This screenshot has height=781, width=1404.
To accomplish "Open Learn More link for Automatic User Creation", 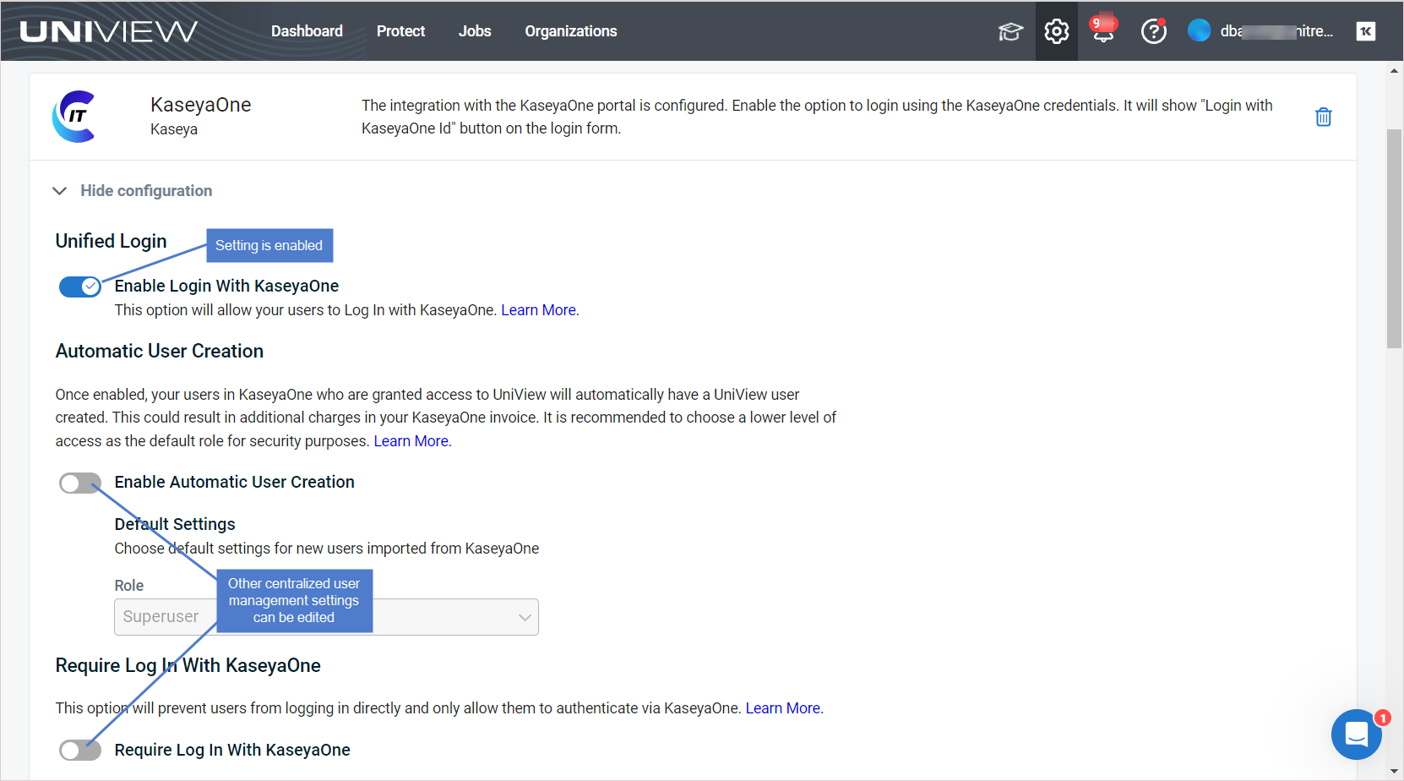I will click(412, 441).
